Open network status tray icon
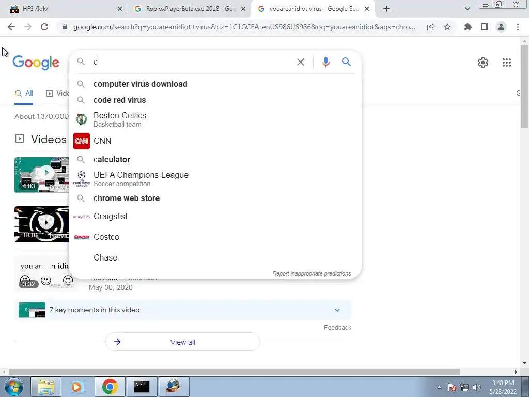Image resolution: width=529 pixels, height=397 pixels. (464, 387)
